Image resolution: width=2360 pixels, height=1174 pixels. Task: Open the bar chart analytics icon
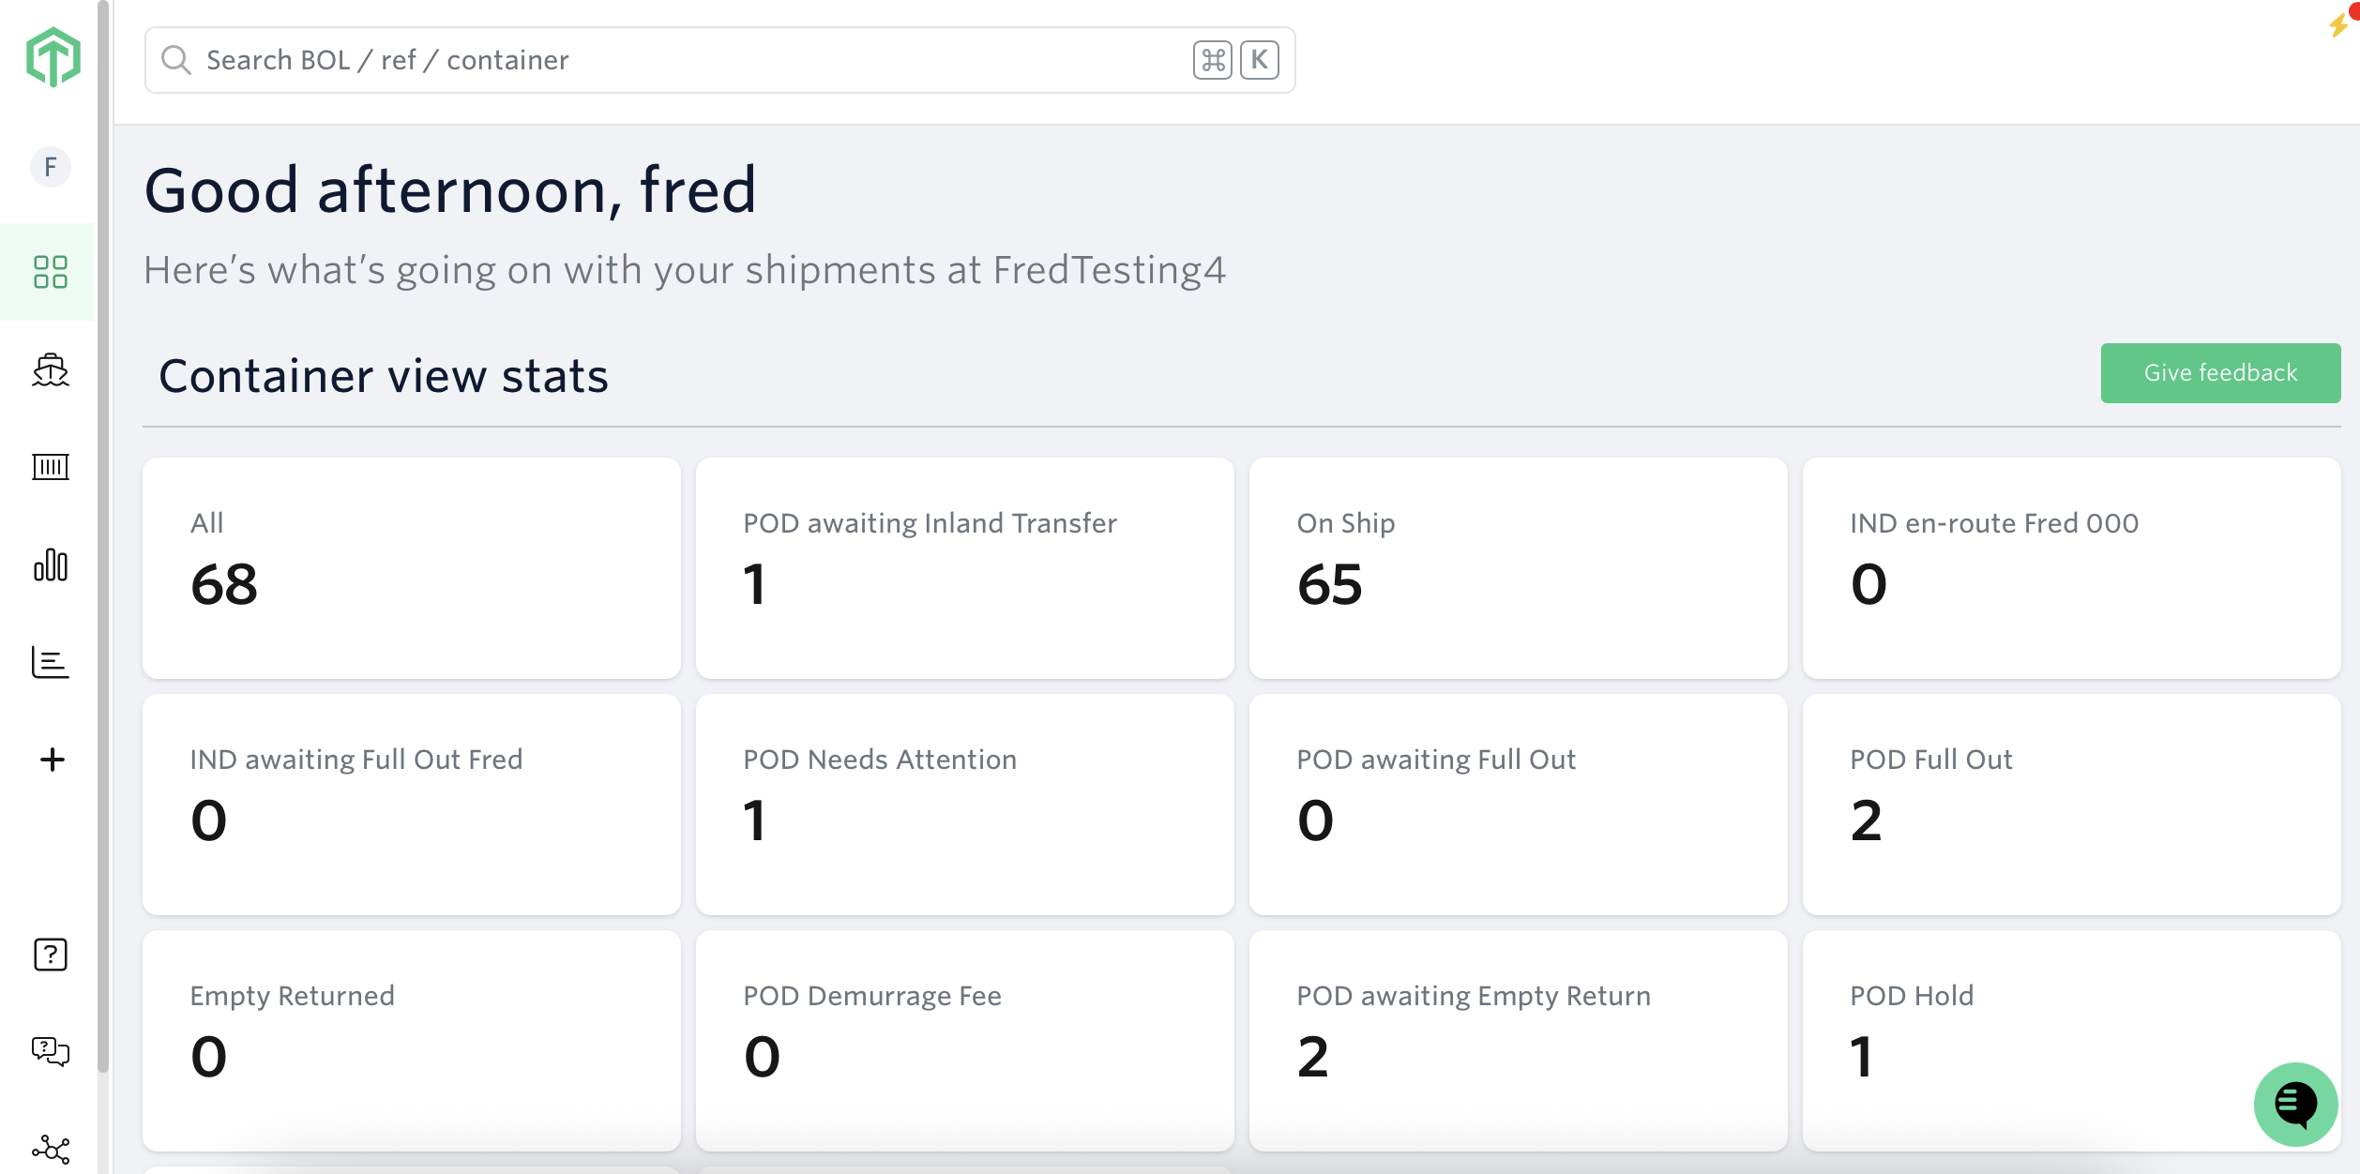click(51, 564)
